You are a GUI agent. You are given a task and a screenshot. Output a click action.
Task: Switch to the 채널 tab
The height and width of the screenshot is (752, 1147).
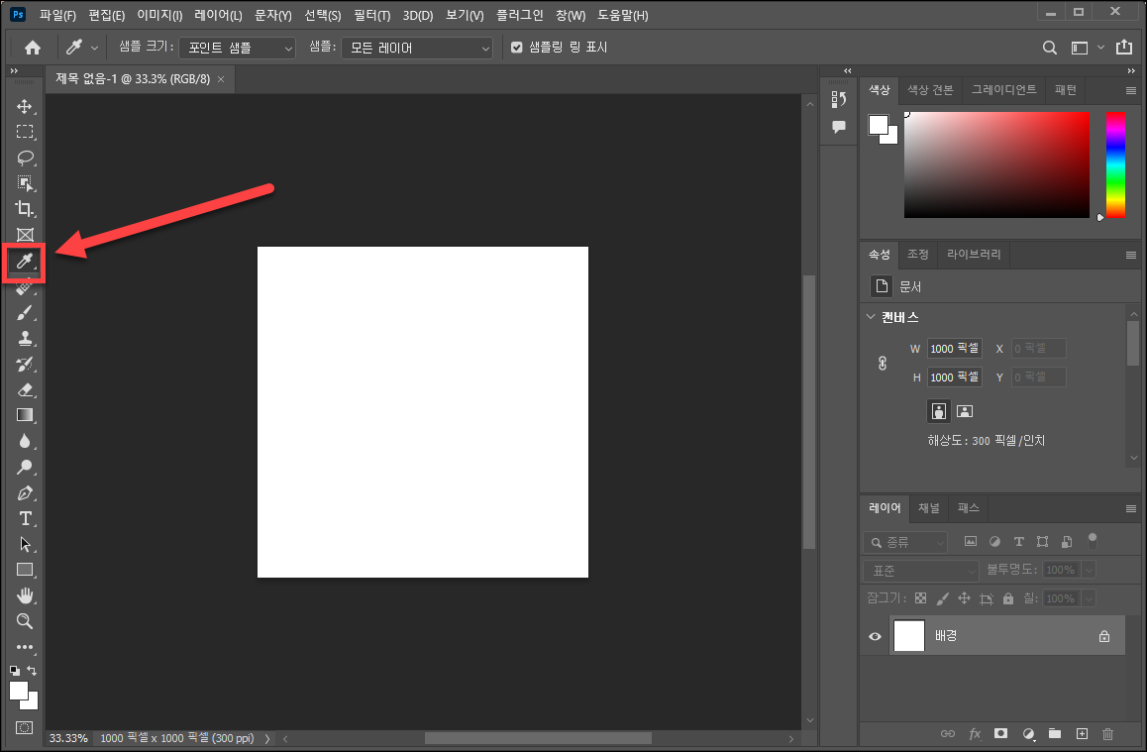928,507
